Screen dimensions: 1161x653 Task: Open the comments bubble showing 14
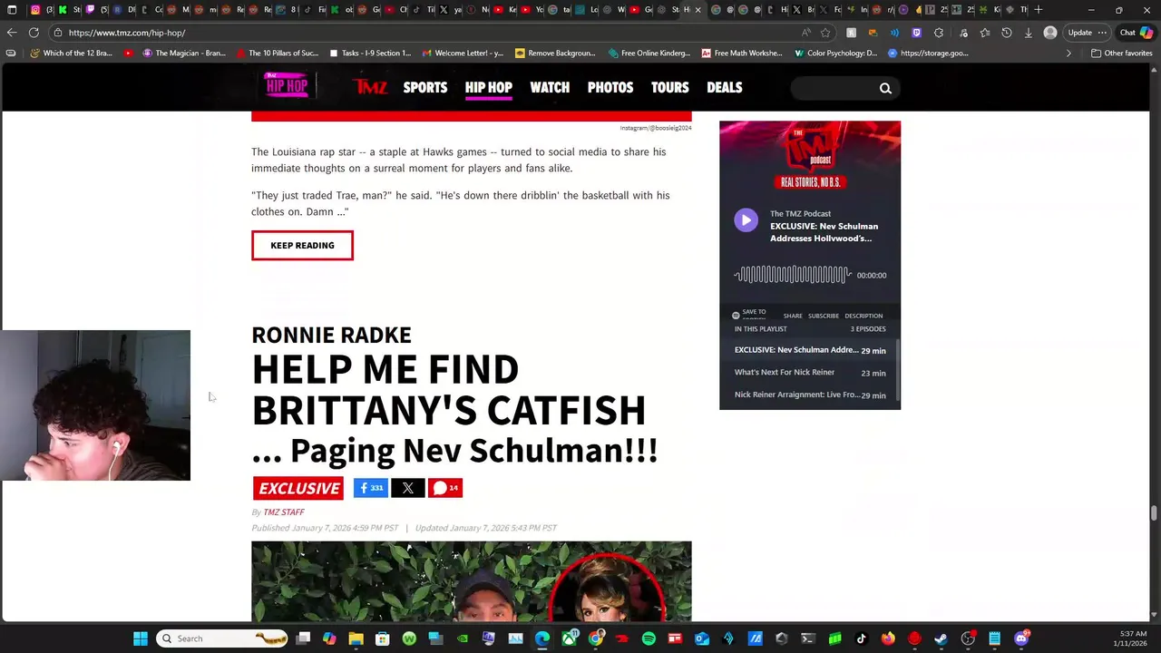[x=445, y=488]
